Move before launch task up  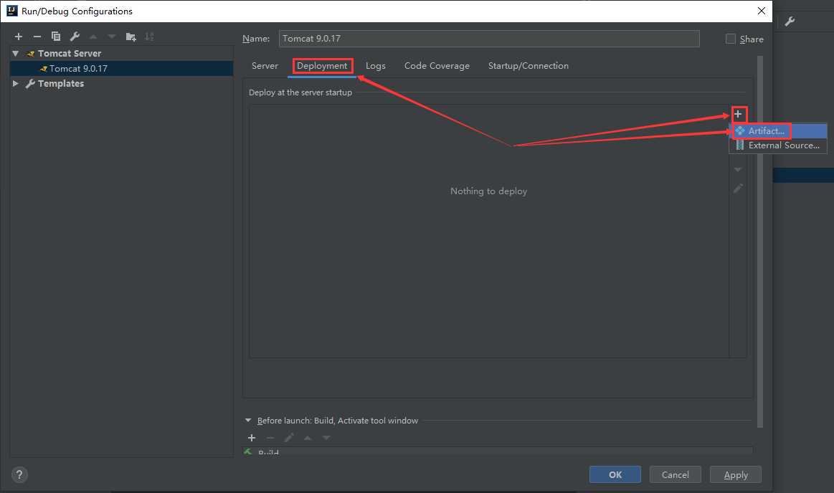click(308, 438)
